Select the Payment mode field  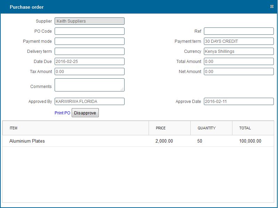point(89,41)
